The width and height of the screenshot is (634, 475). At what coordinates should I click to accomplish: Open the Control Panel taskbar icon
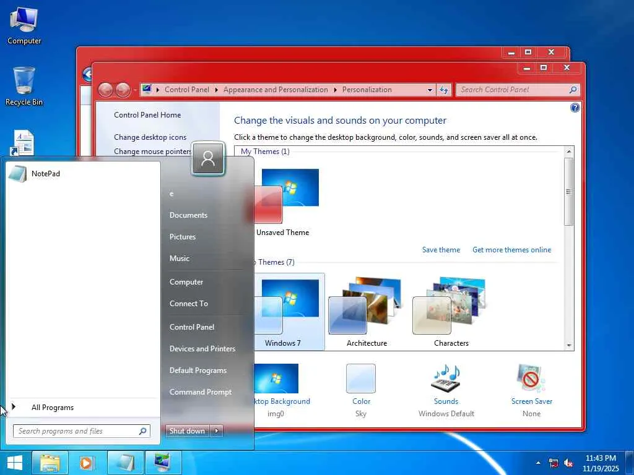163,463
